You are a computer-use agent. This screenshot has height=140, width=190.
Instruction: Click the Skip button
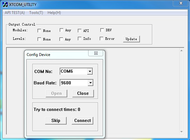pyautogui.click(x=56, y=120)
